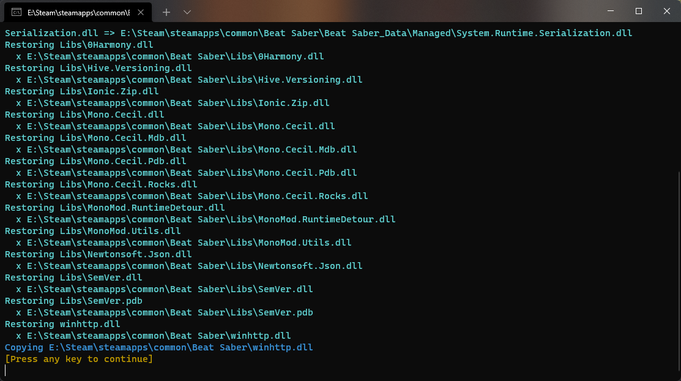Viewport: 681px width, 381px height.
Task: Close the E:\Steam\steamapps tab
Action: coord(142,12)
